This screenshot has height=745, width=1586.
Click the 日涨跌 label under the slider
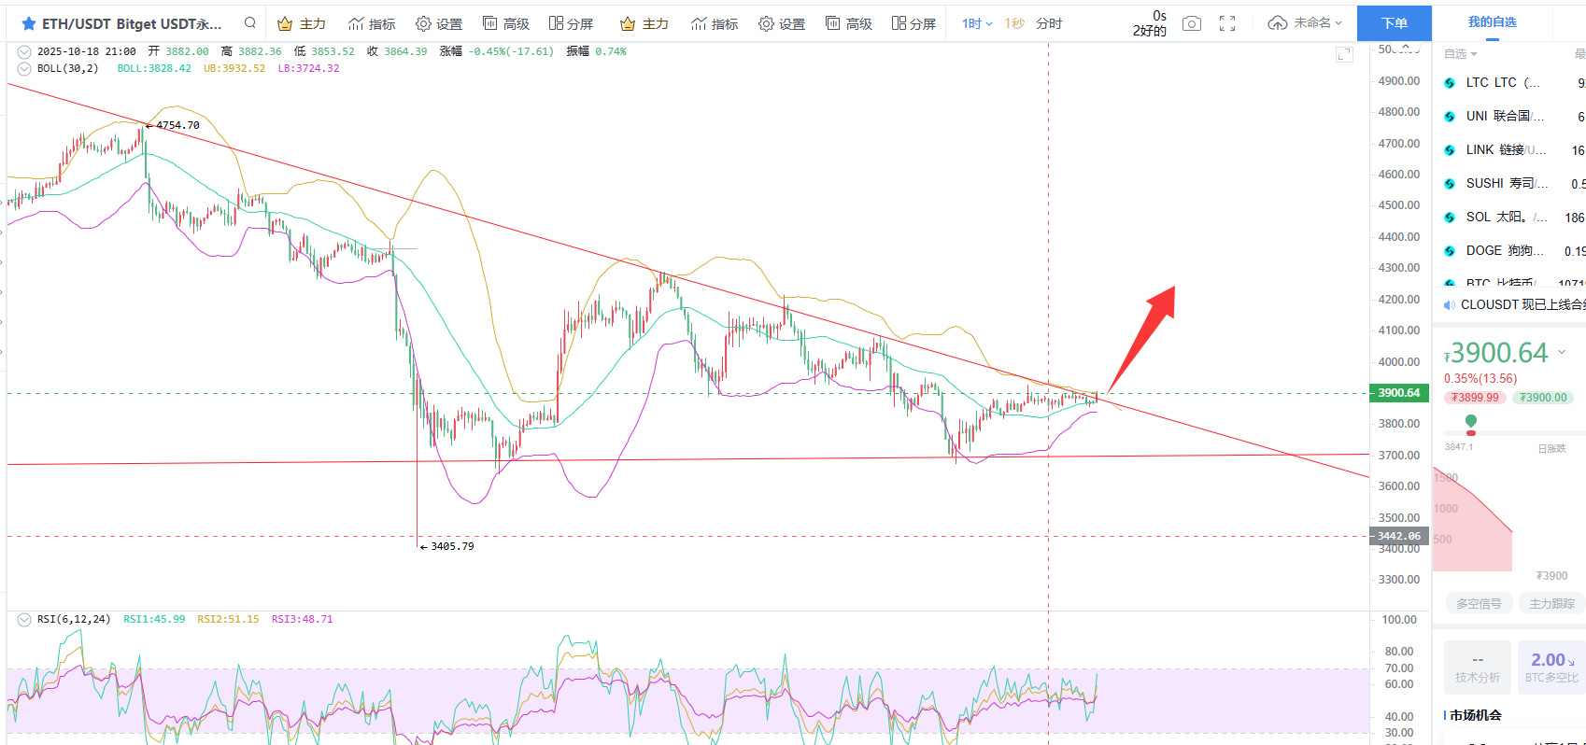point(1551,449)
